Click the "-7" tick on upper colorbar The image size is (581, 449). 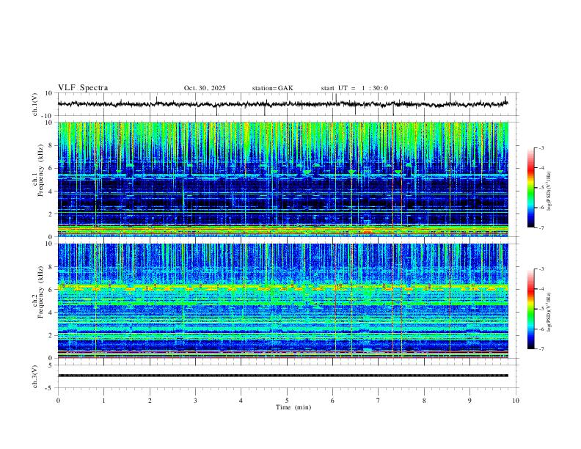point(541,227)
